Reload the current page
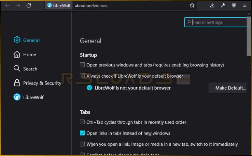This screenshot has height=156, width=252. coord(29,5)
